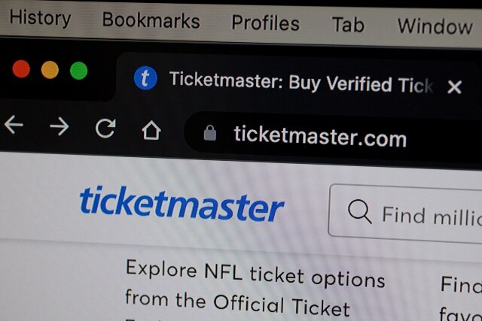The width and height of the screenshot is (482, 321).
Task: Select the blue Ticketmaster favicon in the tab
Action: pyautogui.click(x=145, y=78)
